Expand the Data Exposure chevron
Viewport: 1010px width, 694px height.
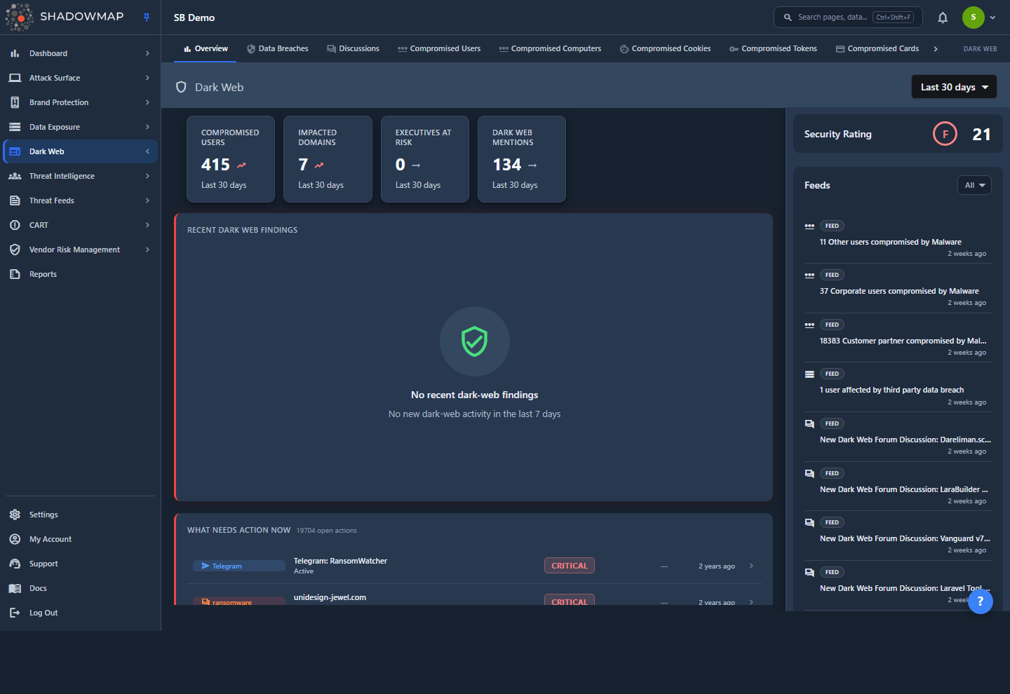(147, 127)
